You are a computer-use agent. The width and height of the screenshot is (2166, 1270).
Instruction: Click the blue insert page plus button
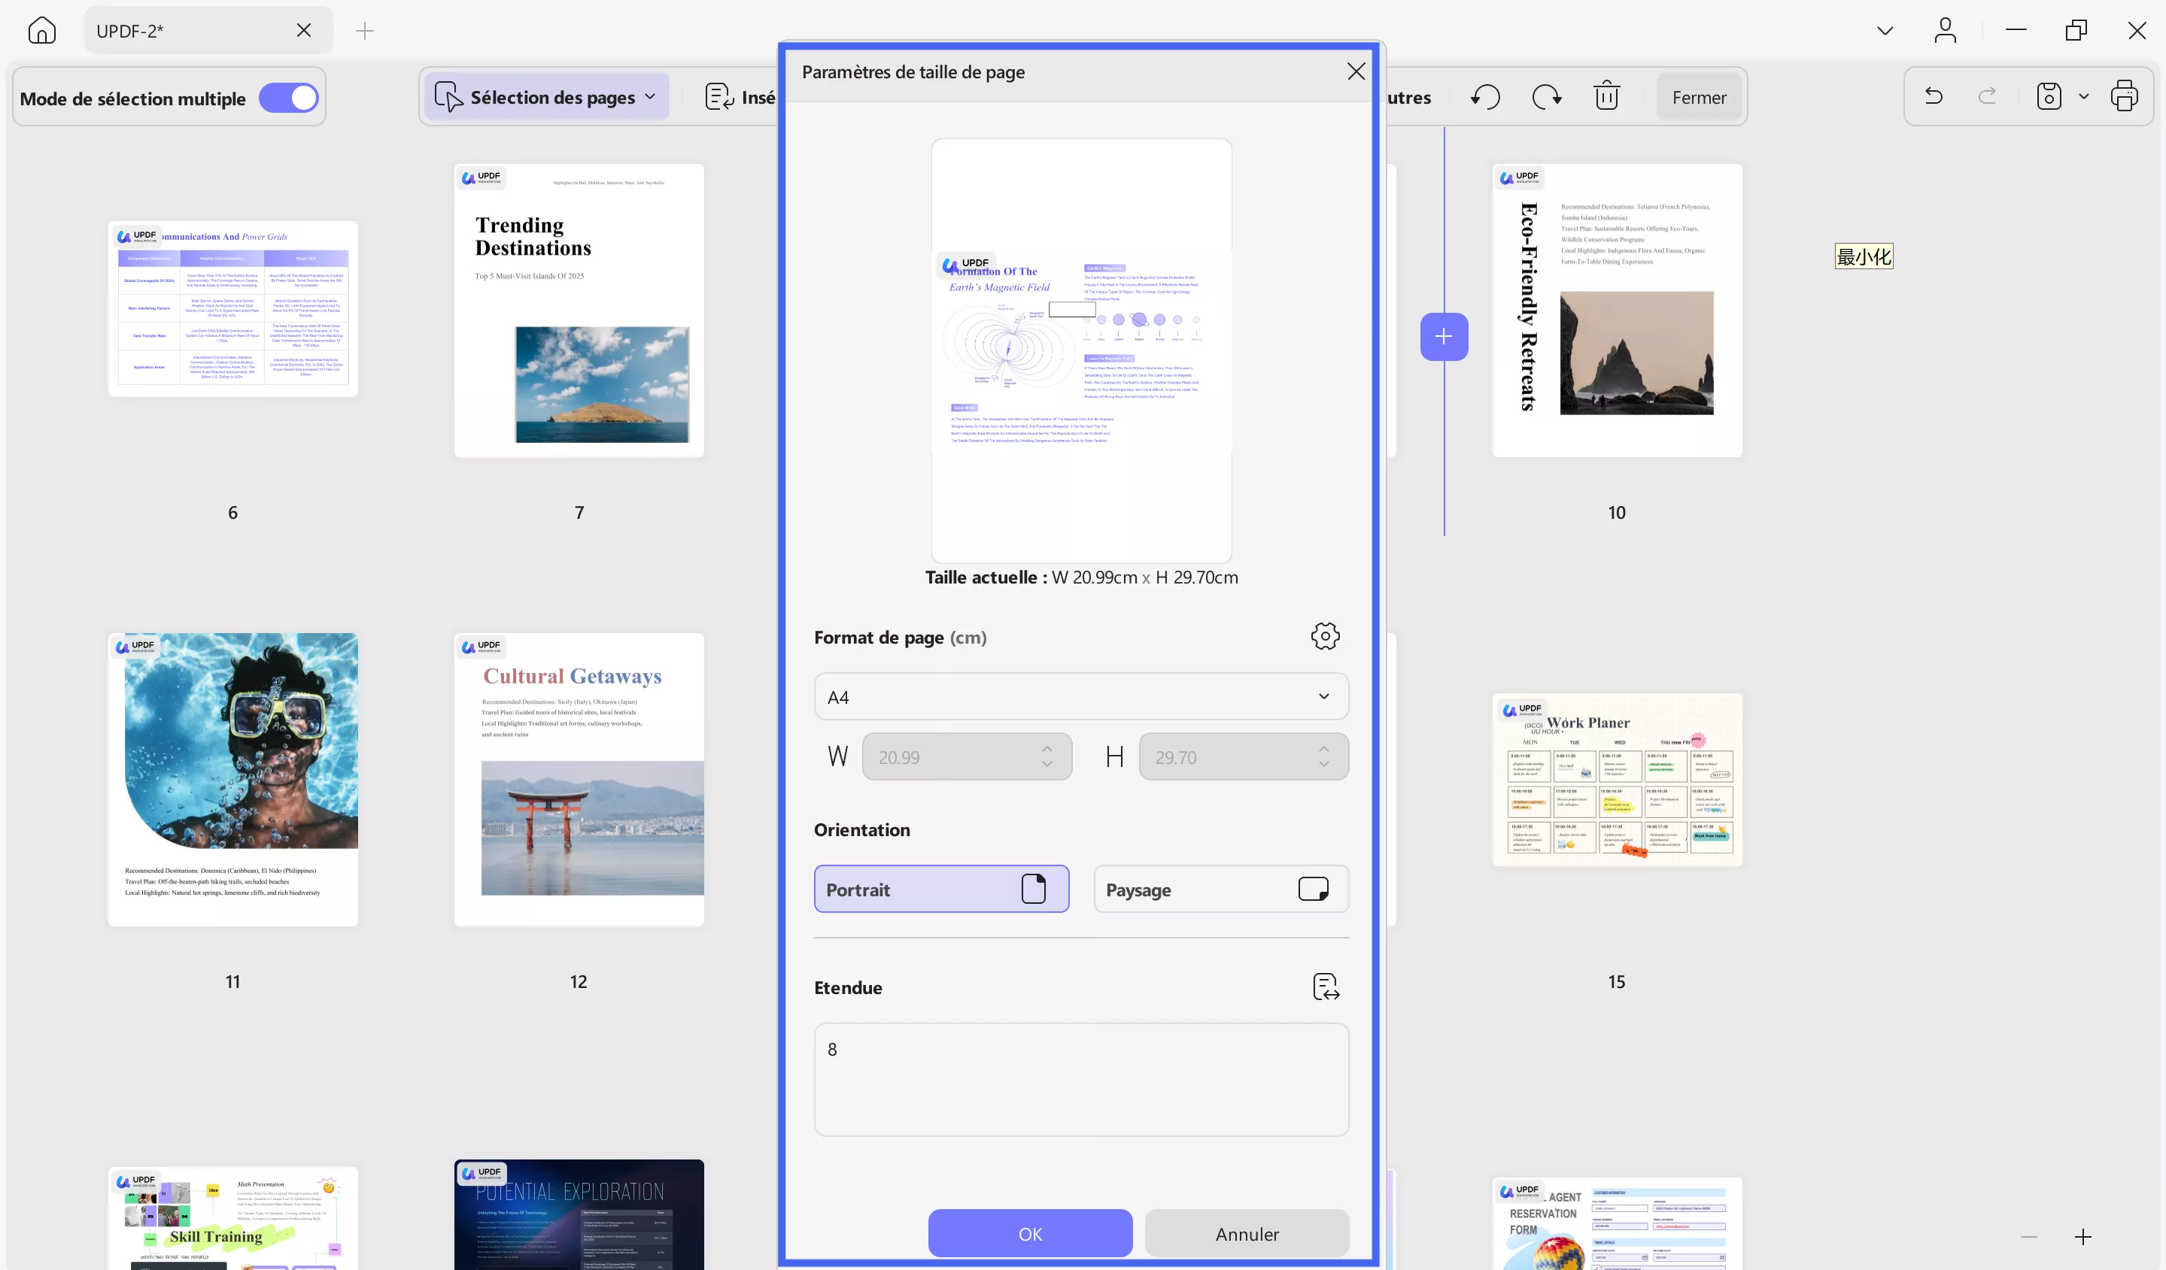(x=1444, y=337)
